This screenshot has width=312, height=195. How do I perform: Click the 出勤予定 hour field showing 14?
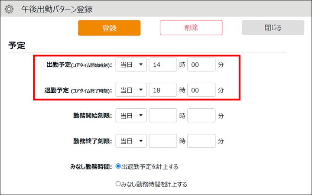[162, 65]
